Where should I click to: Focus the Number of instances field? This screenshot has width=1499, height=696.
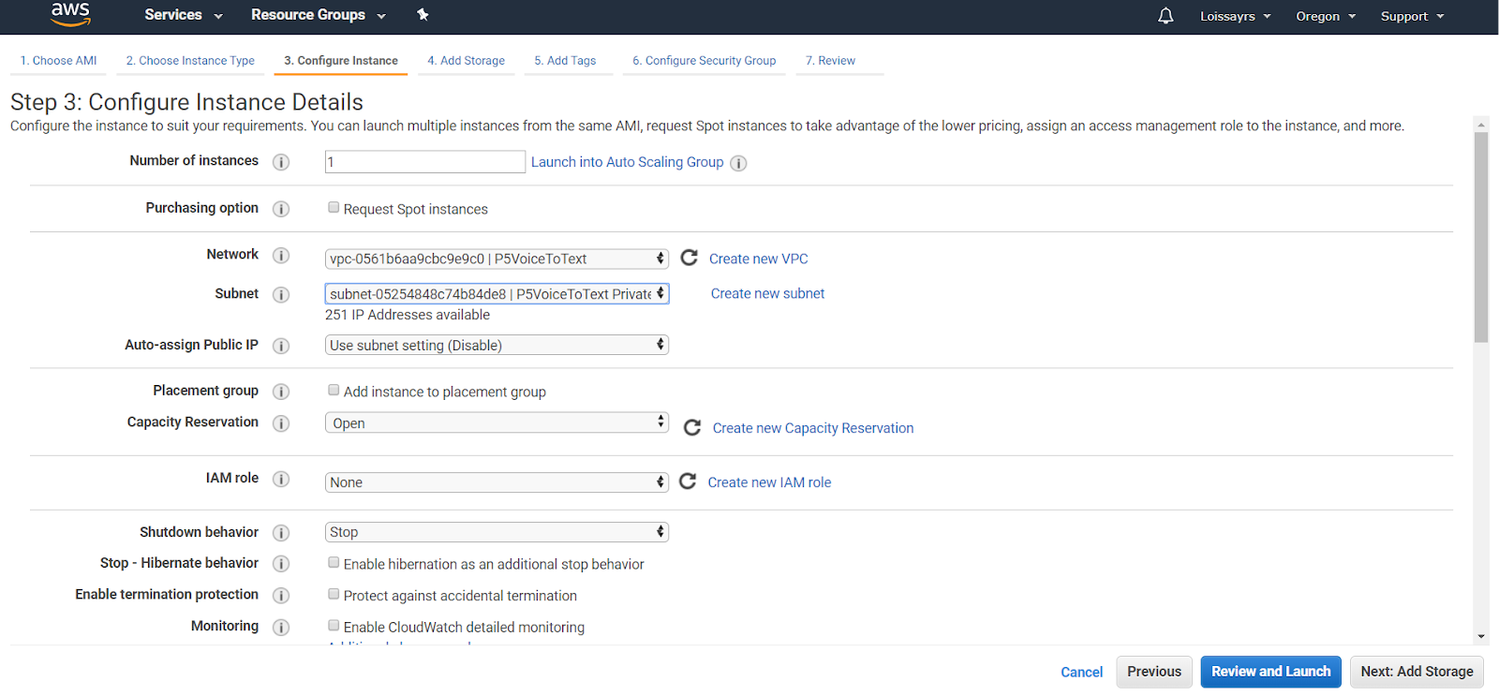[x=424, y=162]
